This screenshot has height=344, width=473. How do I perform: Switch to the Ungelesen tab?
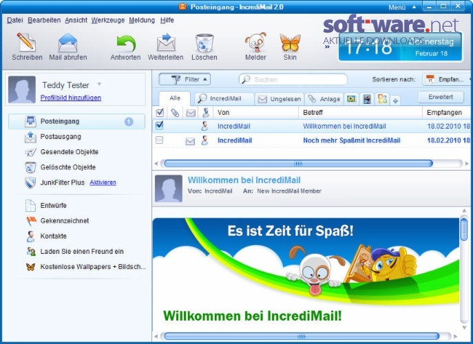(x=280, y=99)
